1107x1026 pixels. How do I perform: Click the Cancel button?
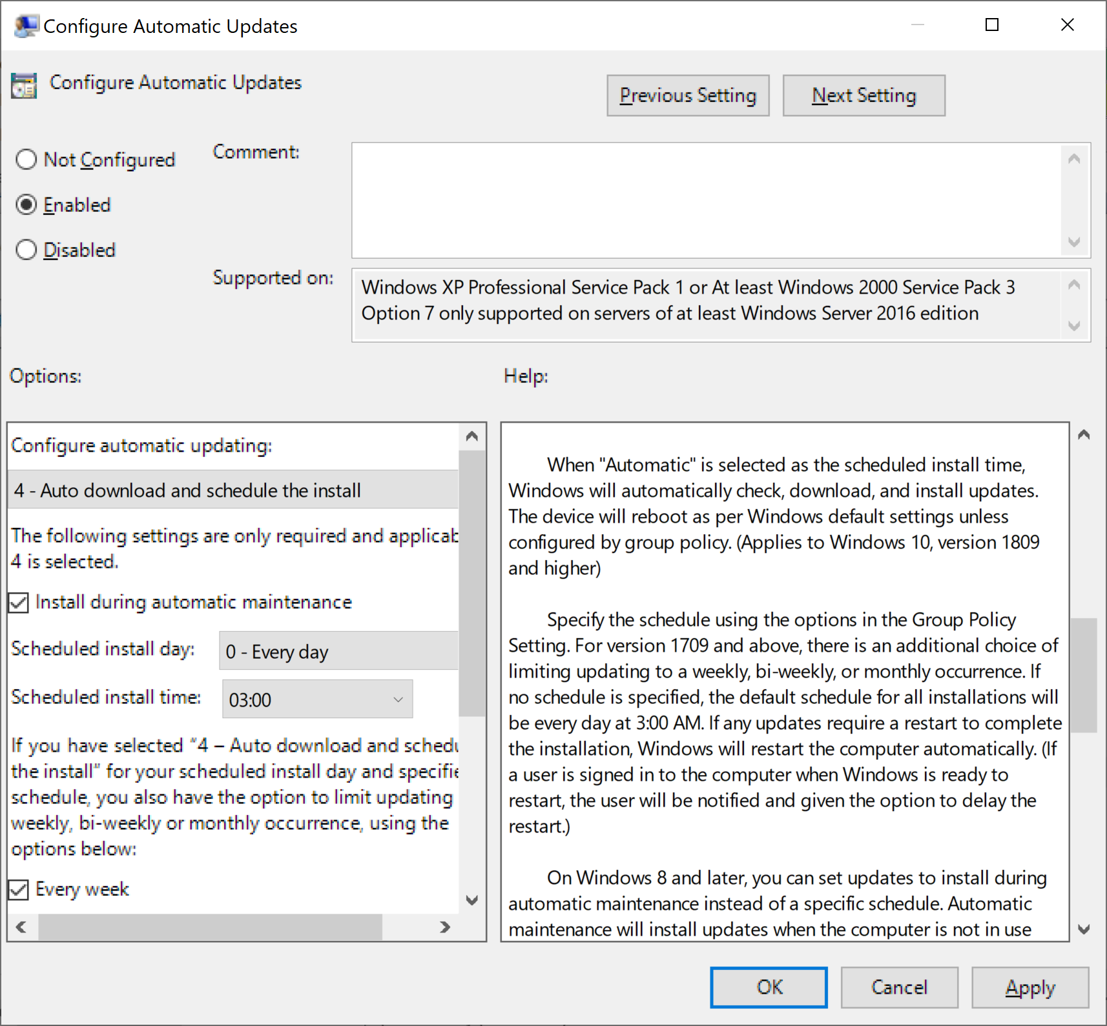899,987
